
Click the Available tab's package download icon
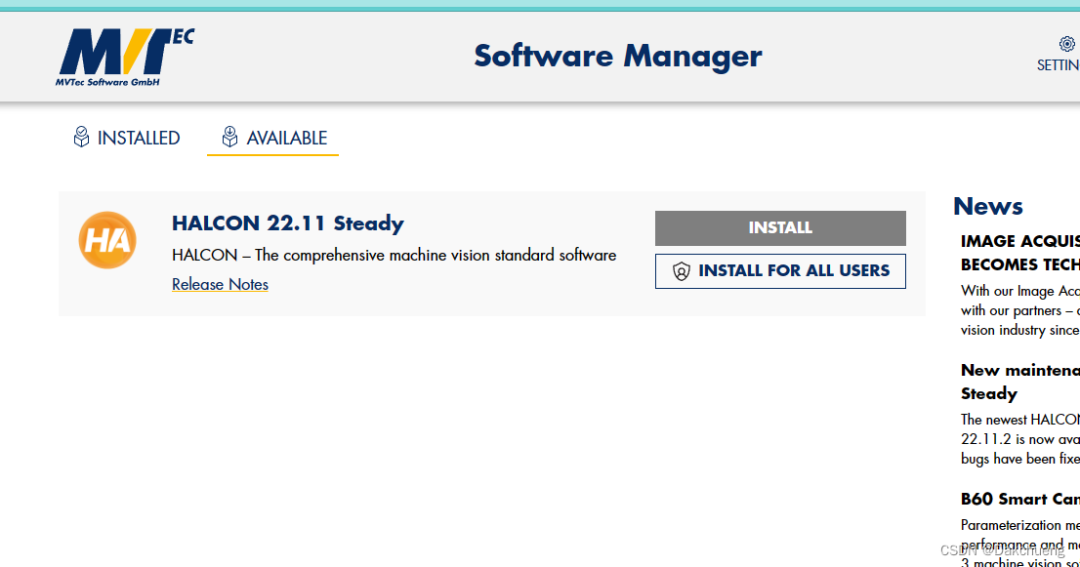pos(230,137)
